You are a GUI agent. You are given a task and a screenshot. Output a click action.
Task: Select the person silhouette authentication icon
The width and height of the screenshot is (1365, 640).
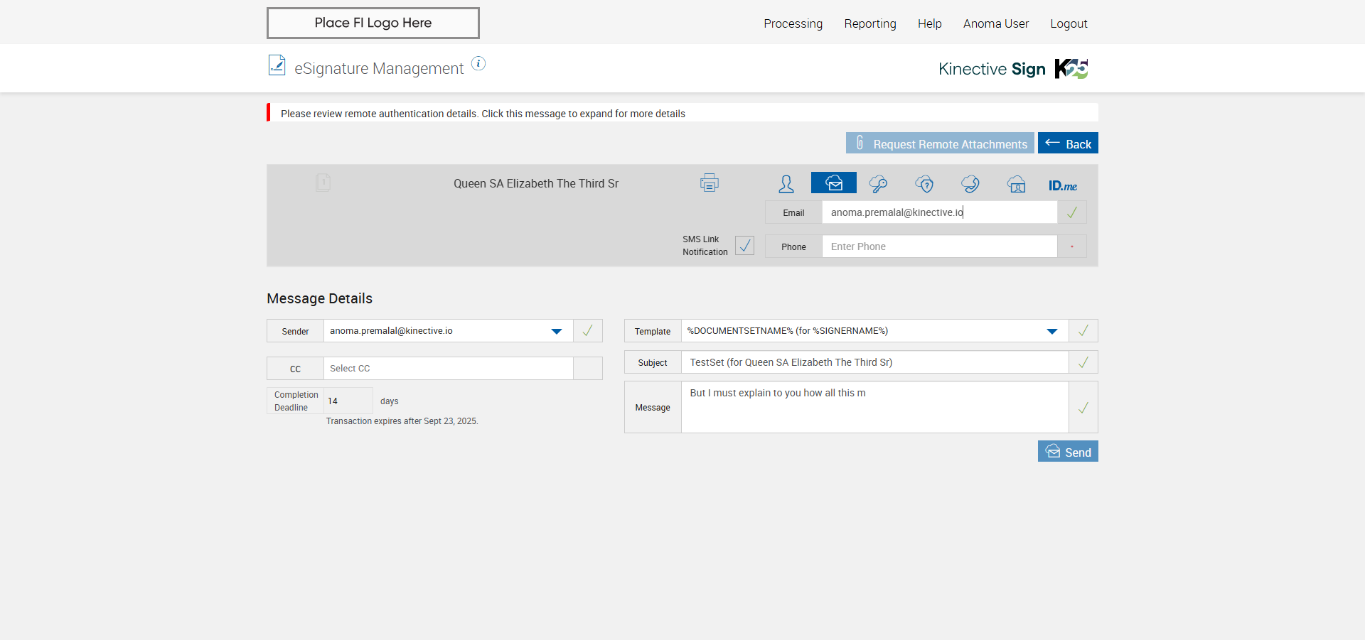786,184
